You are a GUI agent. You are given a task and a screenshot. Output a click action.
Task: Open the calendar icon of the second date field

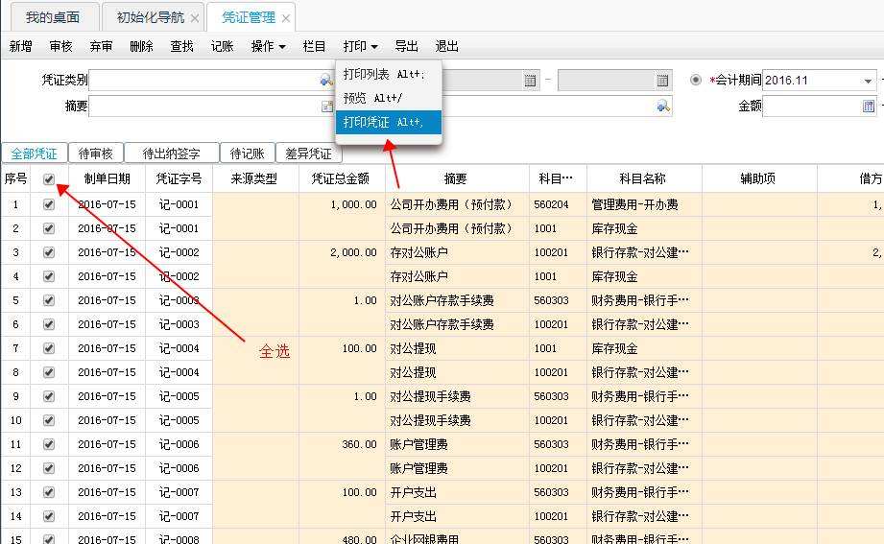662,80
